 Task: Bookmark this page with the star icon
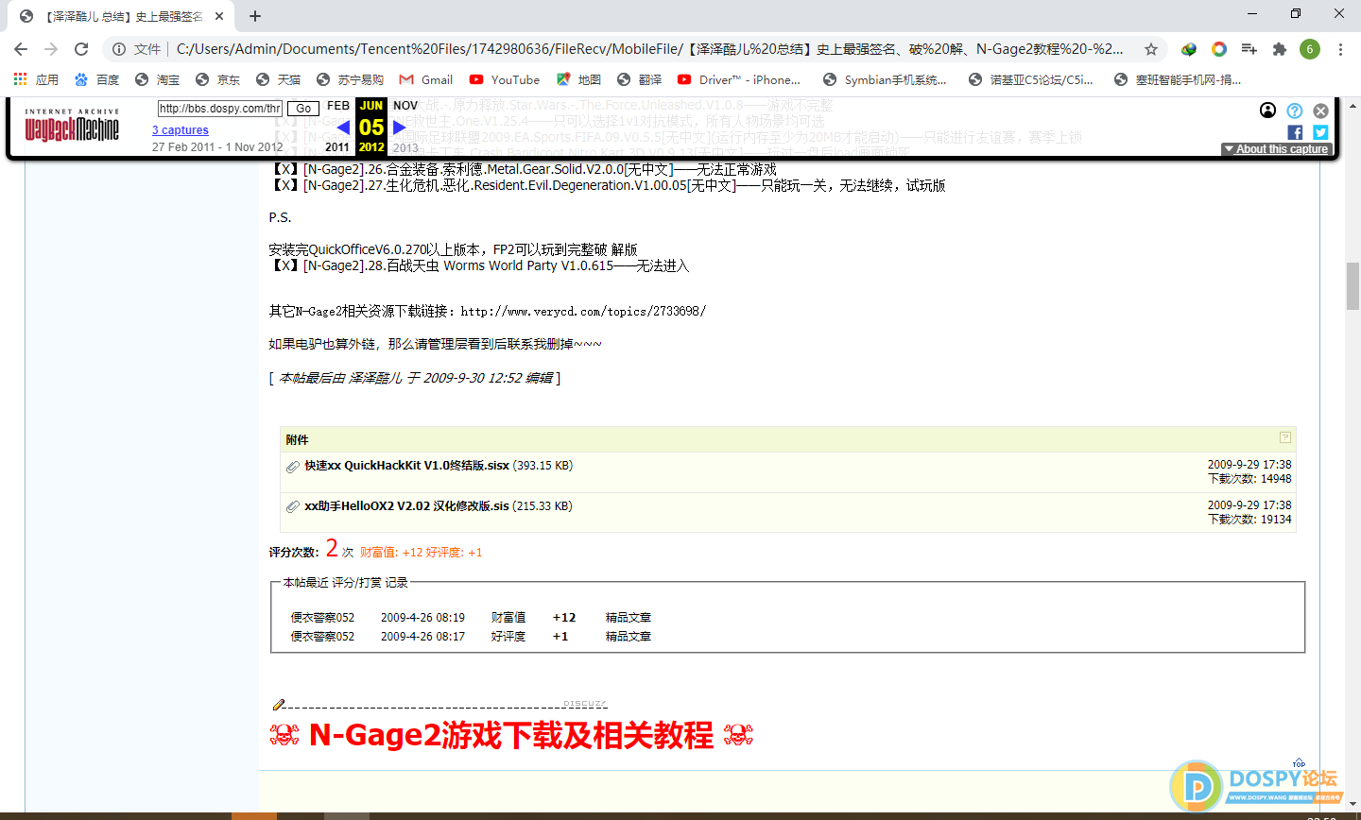coord(1150,49)
